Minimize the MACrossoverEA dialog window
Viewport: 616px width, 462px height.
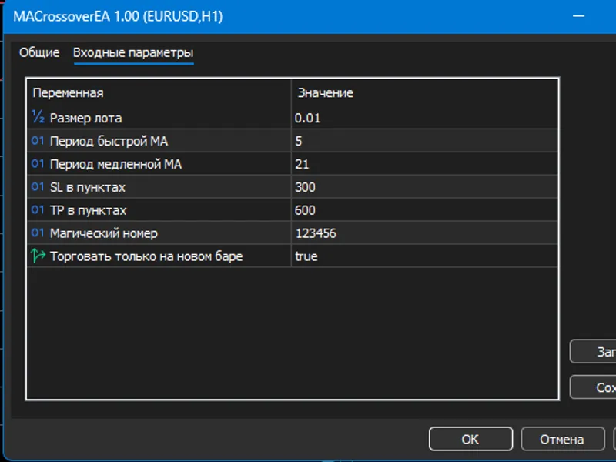coord(579,16)
